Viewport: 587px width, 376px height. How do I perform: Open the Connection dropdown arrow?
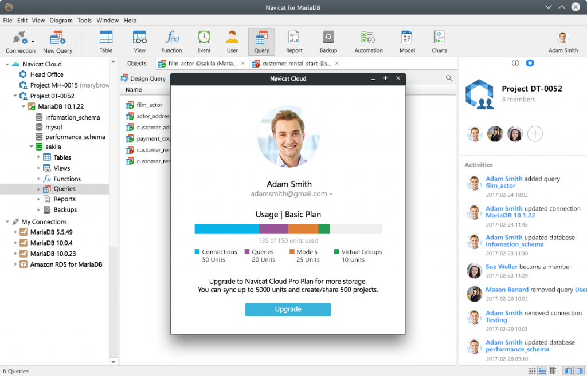[x=33, y=41]
